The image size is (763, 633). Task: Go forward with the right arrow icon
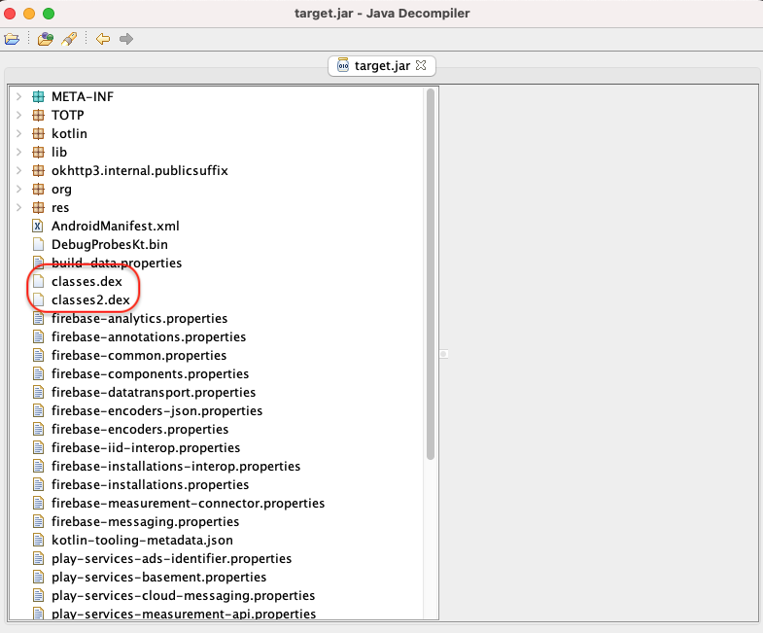coord(126,39)
